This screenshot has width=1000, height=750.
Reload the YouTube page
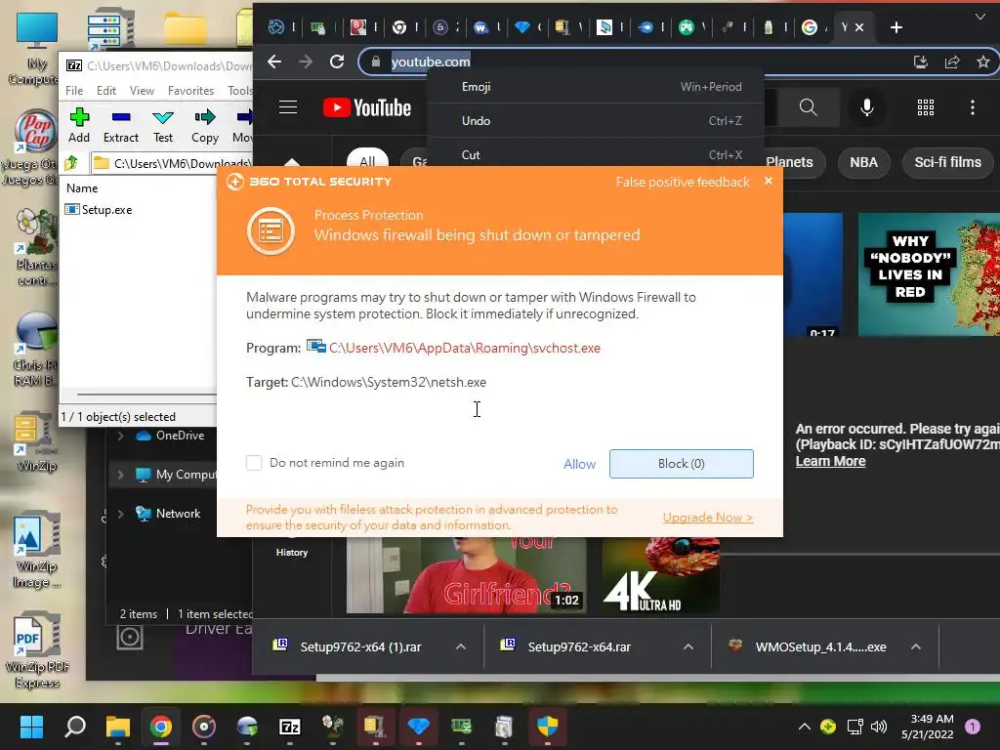pos(337,62)
